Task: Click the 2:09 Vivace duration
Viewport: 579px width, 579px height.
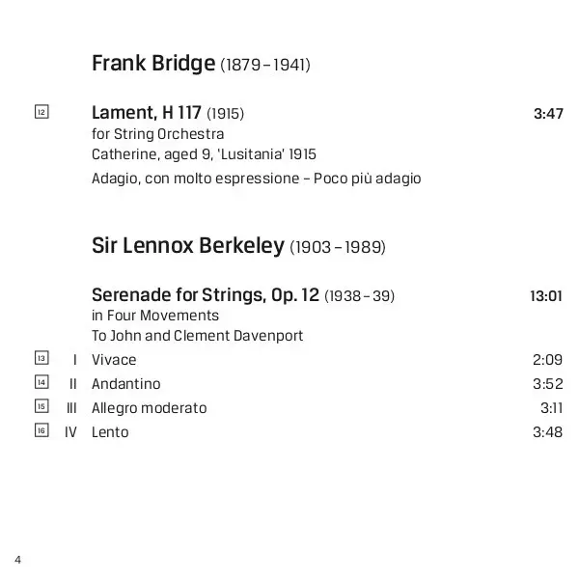Action: (x=547, y=360)
